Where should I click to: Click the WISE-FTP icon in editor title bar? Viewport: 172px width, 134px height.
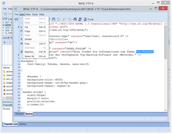16,9
